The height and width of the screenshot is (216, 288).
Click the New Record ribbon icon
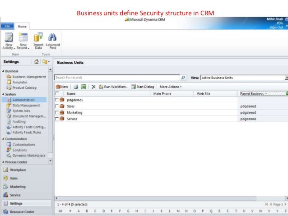[x=23, y=37]
